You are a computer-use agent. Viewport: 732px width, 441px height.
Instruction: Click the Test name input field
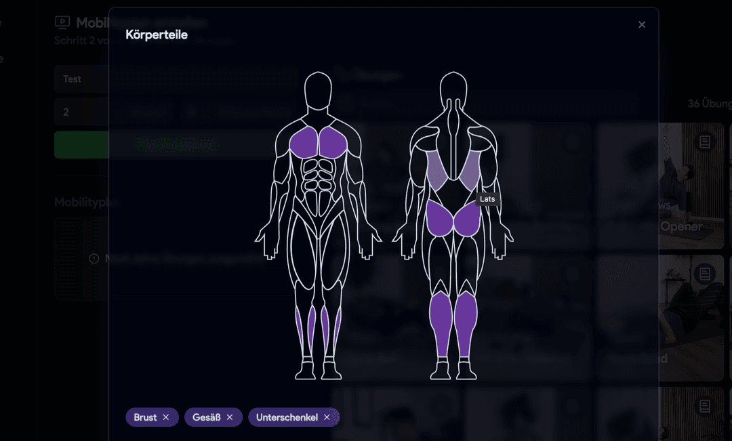click(x=81, y=79)
